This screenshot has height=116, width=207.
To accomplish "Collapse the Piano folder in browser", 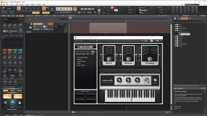I will [x=175, y=30].
